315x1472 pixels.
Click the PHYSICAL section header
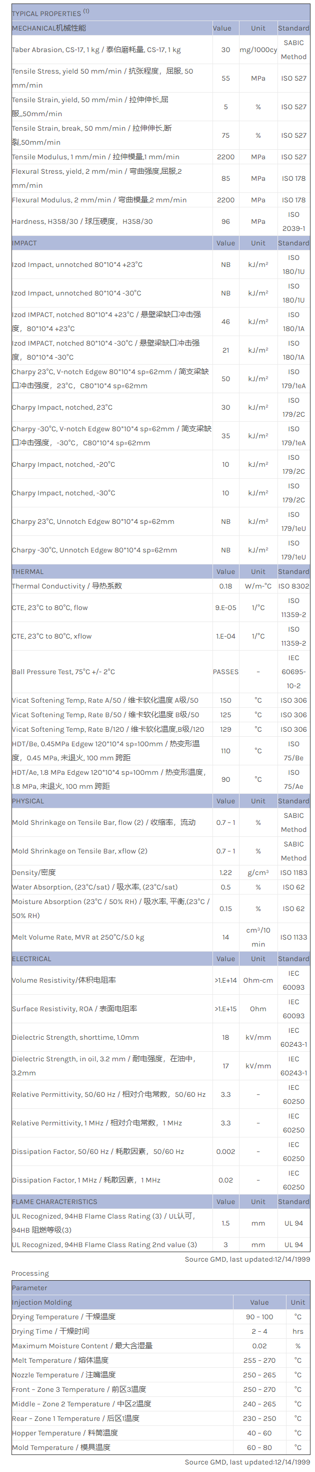[x=28, y=801]
